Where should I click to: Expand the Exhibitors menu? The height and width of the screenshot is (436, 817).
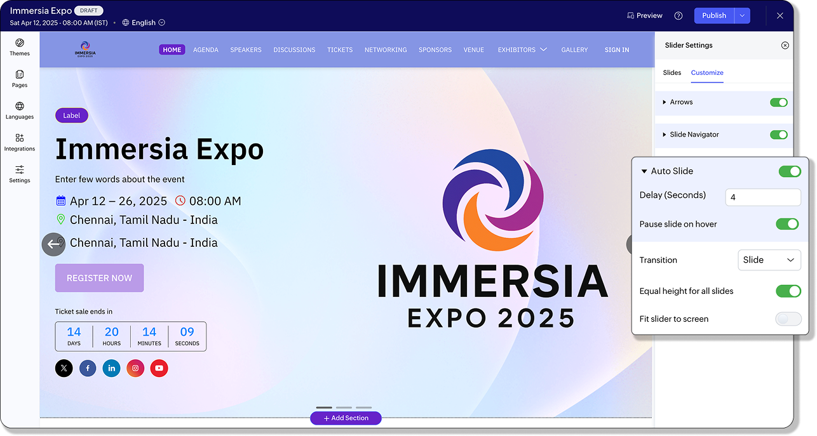coord(522,50)
